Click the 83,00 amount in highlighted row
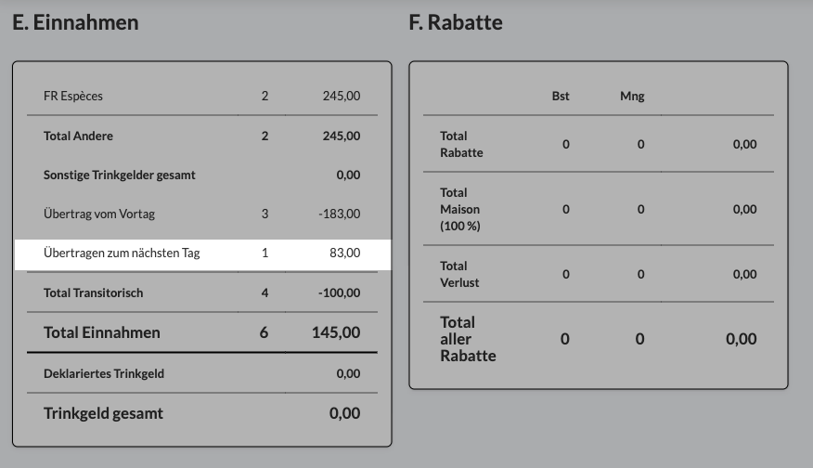813x468 pixels. [x=345, y=253]
